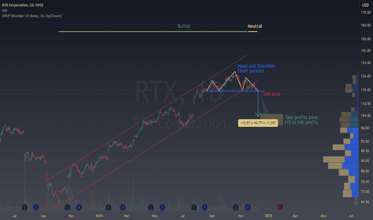Select the Vol indicator label
The image size is (373, 220).
point(4,10)
